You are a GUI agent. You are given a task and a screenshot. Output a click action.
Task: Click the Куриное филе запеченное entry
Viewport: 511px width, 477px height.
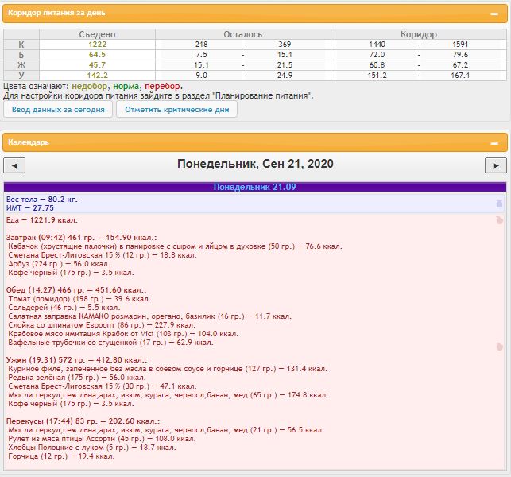pos(168,369)
